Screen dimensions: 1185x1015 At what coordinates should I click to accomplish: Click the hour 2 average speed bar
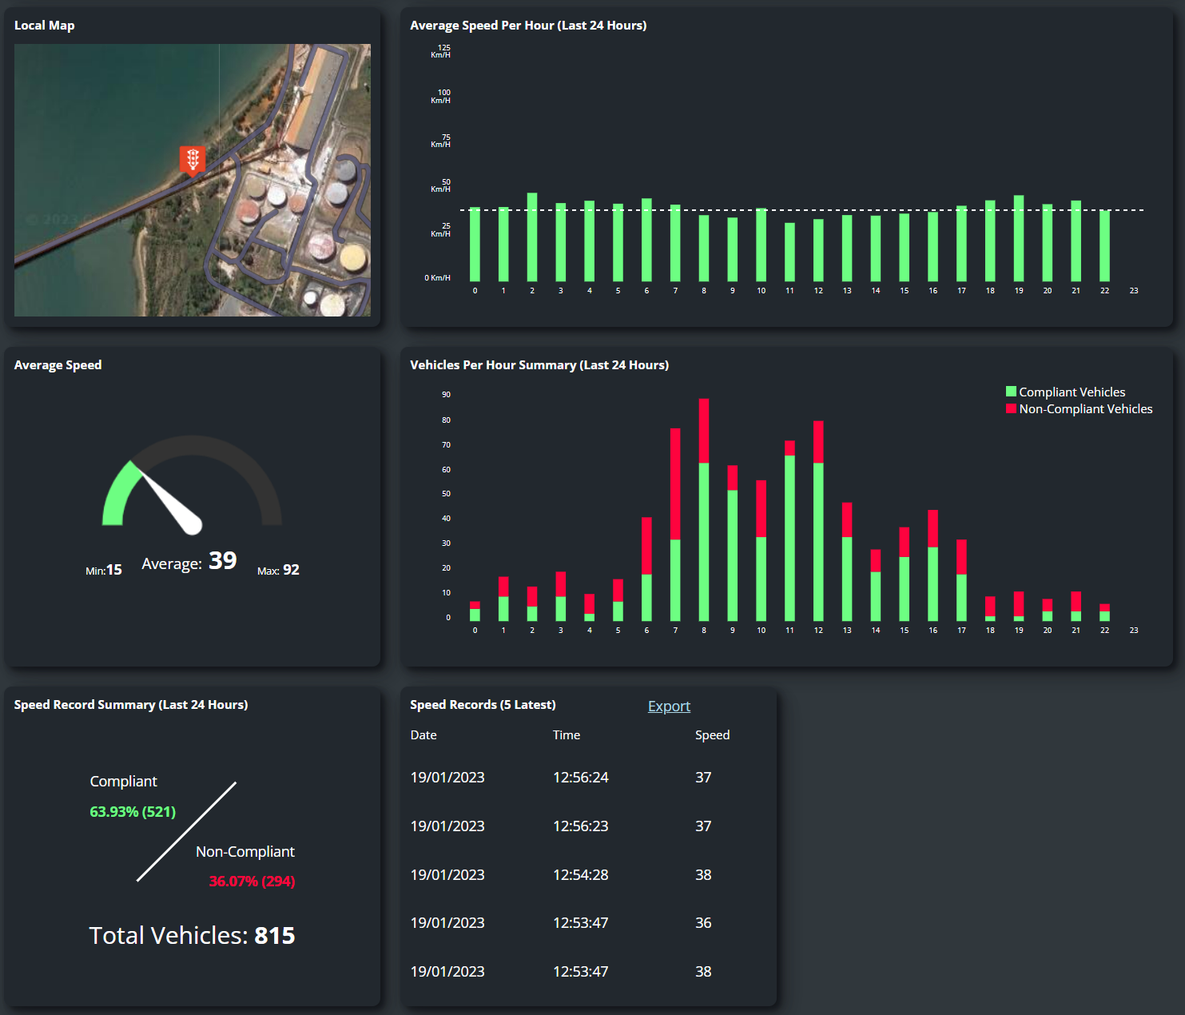(x=532, y=237)
